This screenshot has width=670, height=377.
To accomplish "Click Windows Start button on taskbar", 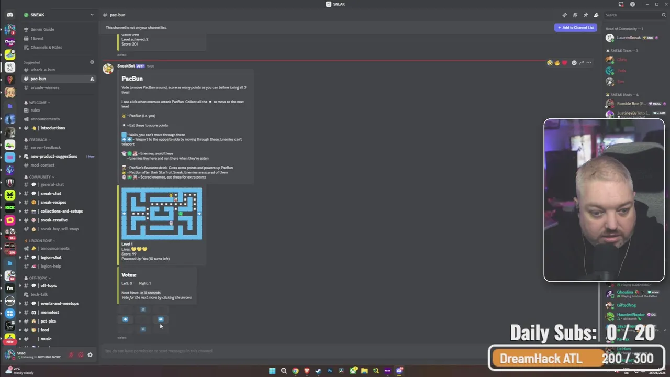I will 272,371.
